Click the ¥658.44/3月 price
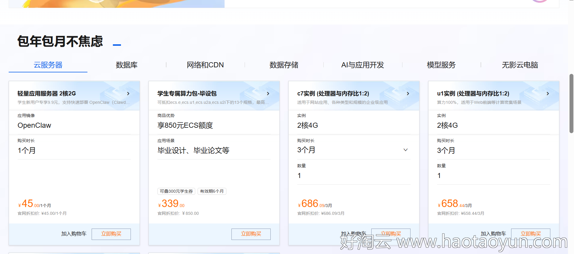 [x=455, y=204]
